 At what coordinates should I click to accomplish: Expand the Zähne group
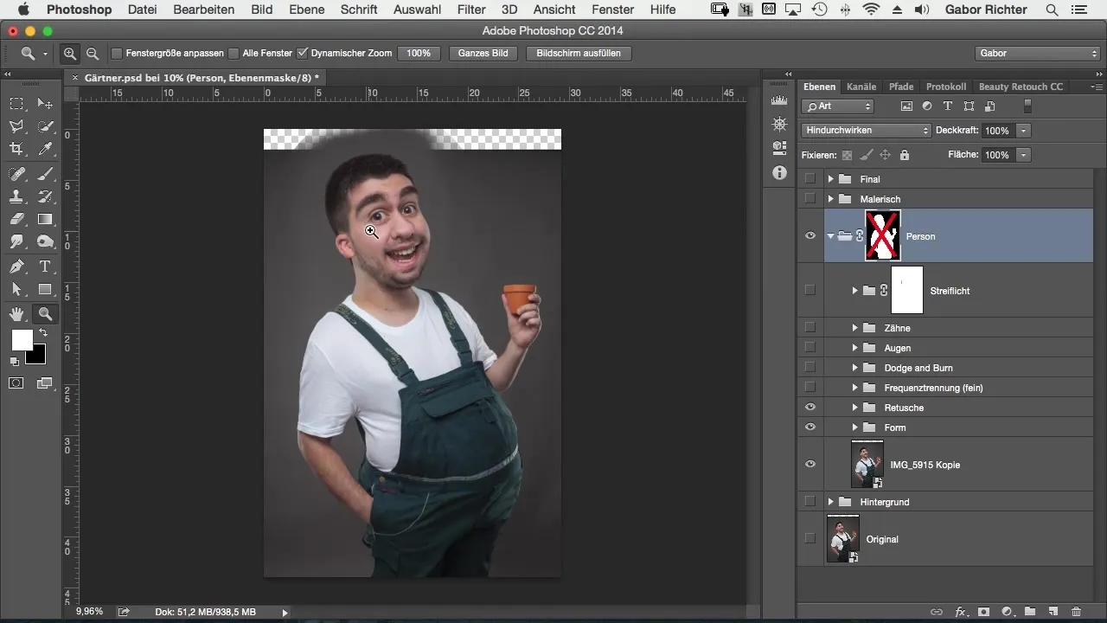click(854, 328)
